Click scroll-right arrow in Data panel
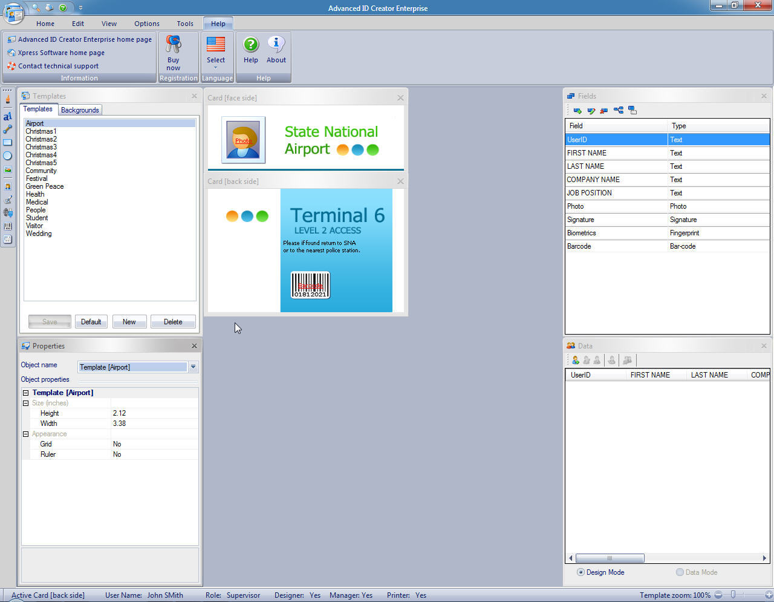 click(x=764, y=558)
